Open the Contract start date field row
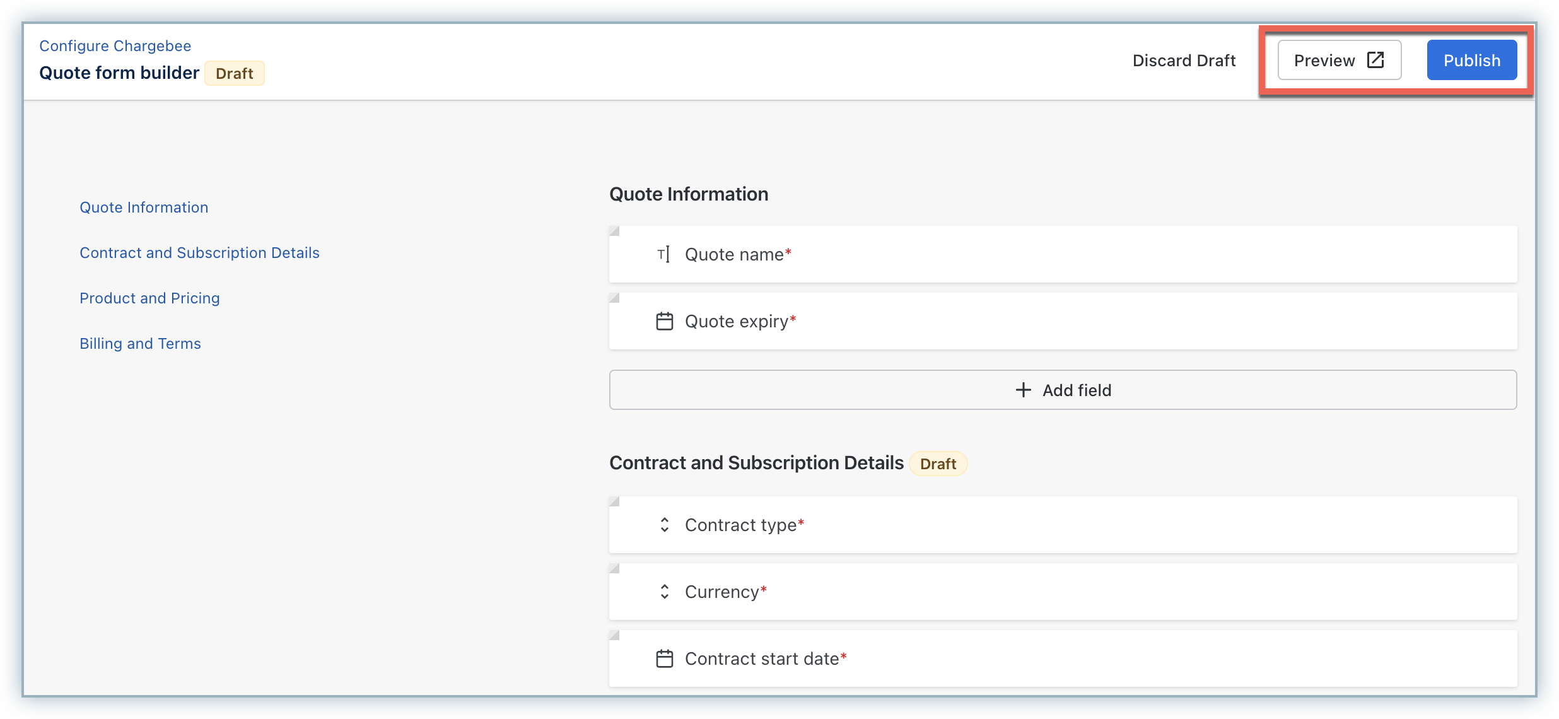This screenshot has height=719, width=1559. 1062,658
